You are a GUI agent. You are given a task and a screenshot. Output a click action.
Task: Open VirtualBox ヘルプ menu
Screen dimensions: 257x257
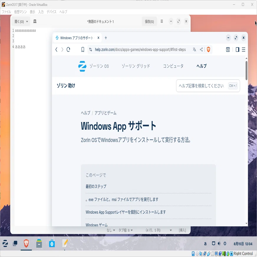(x=63, y=12)
